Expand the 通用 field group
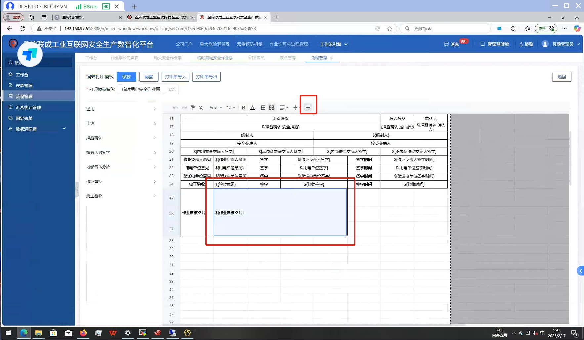The height and width of the screenshot is (340, 584). tap(121, 109)
